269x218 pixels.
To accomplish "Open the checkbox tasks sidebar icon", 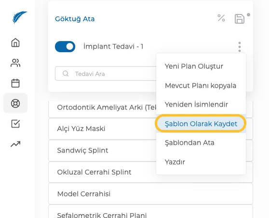I will 15,123.
